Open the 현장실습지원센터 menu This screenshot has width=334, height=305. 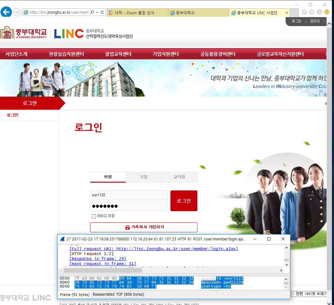[x=66, y=54]
